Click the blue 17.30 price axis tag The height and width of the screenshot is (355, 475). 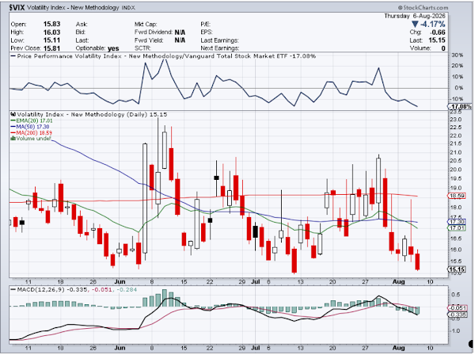tap(457, 222)
